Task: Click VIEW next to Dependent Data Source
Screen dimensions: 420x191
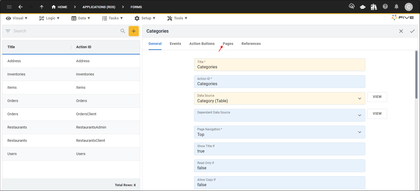Action: click(377, 114)
